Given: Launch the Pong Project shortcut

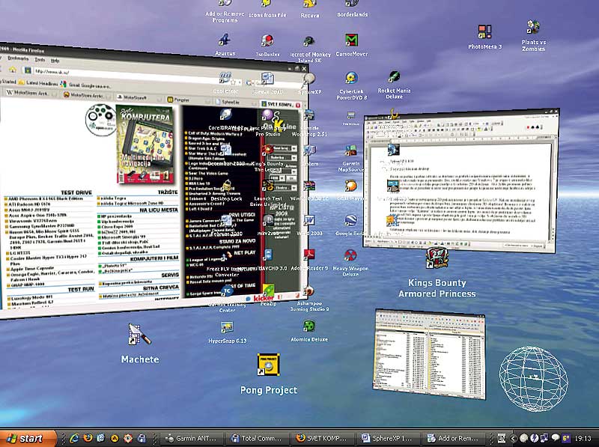Looking at the screenshot, I should 269,365.
